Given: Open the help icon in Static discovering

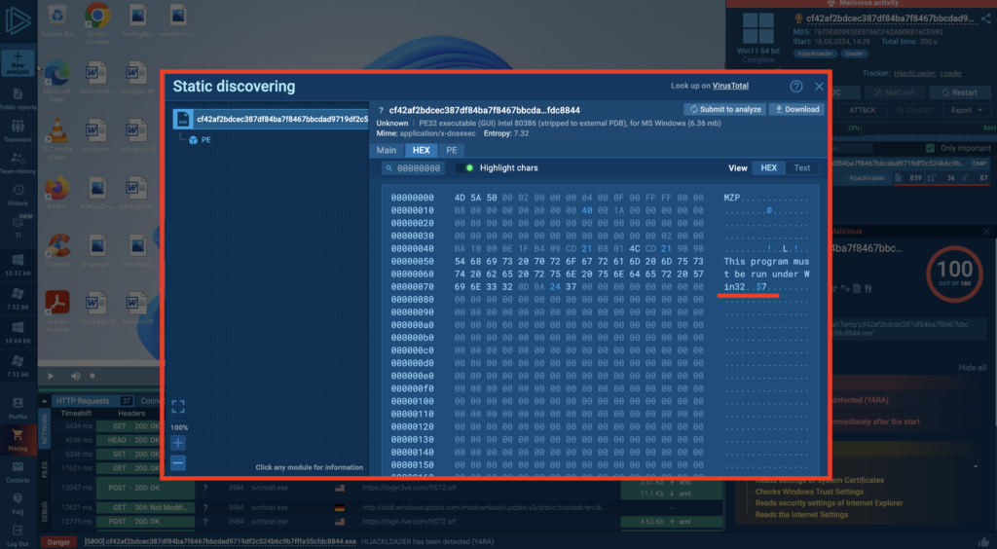Looking at the screenshot, I should (795, 87).
